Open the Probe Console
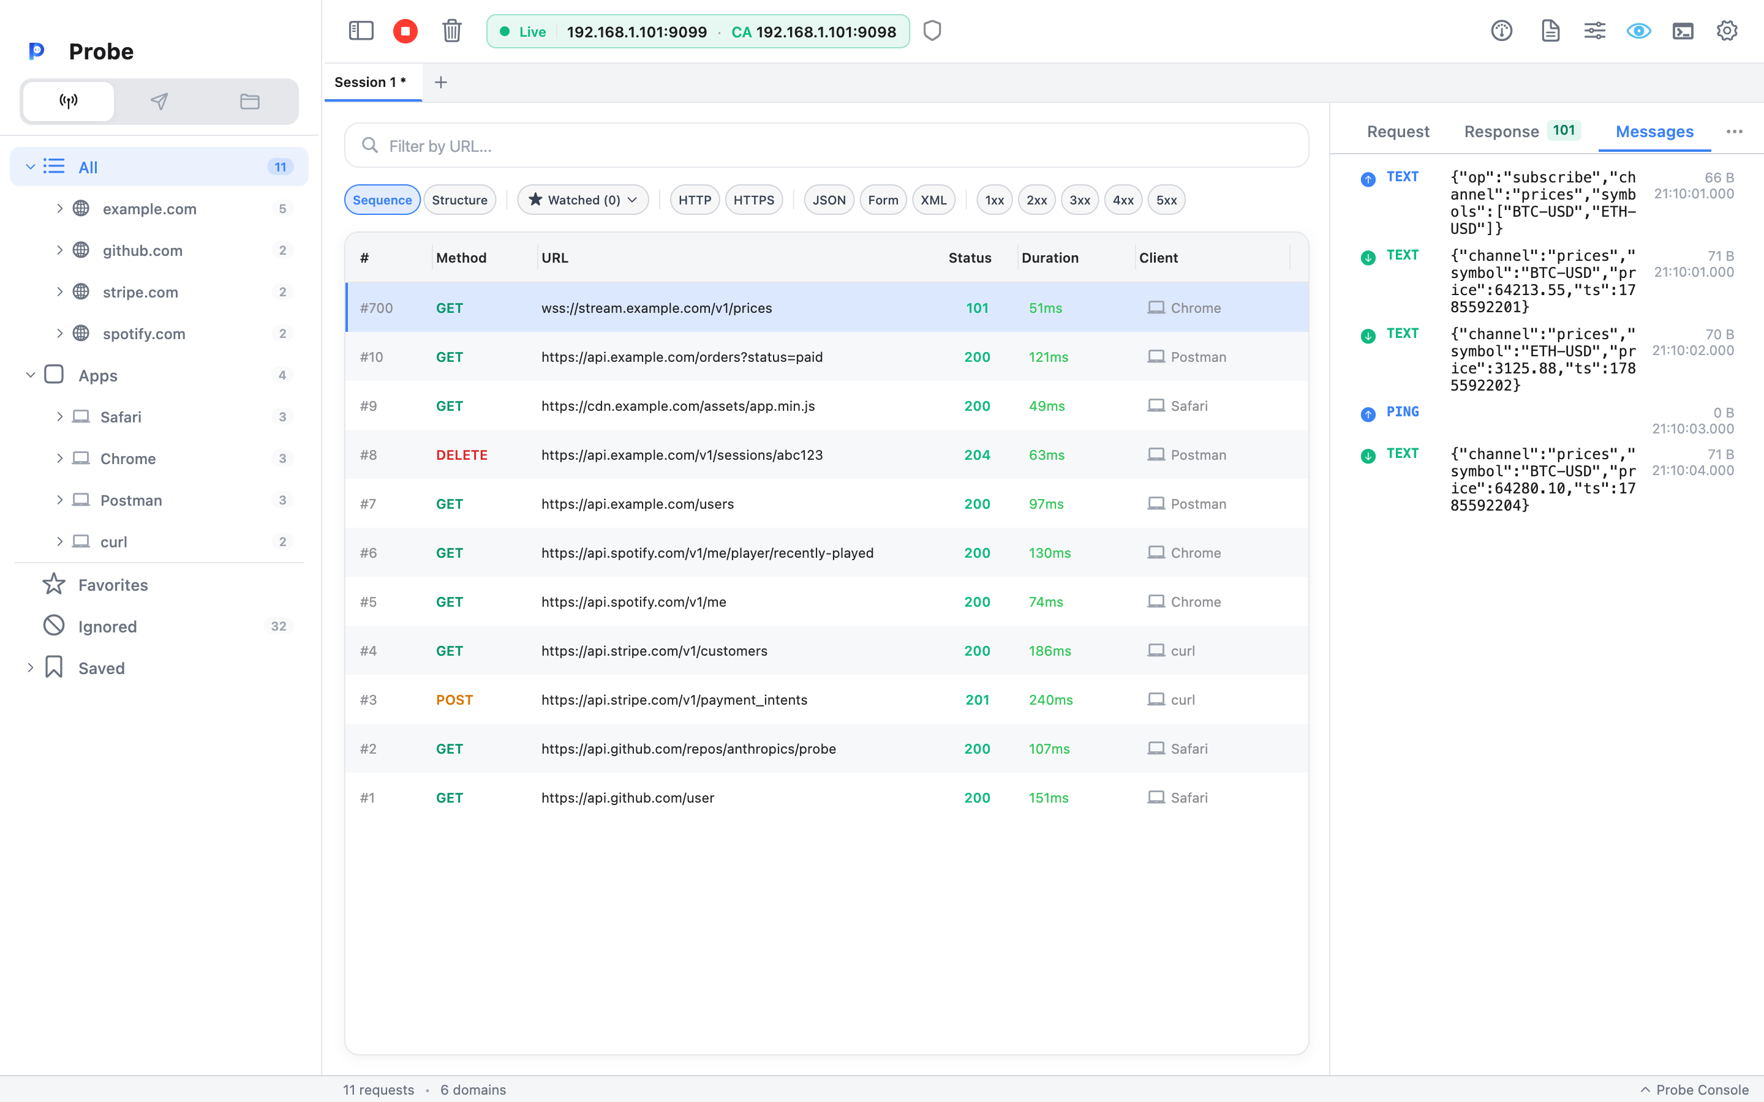This screenshot has height=1102, width=1764. click(1694, 1089)
